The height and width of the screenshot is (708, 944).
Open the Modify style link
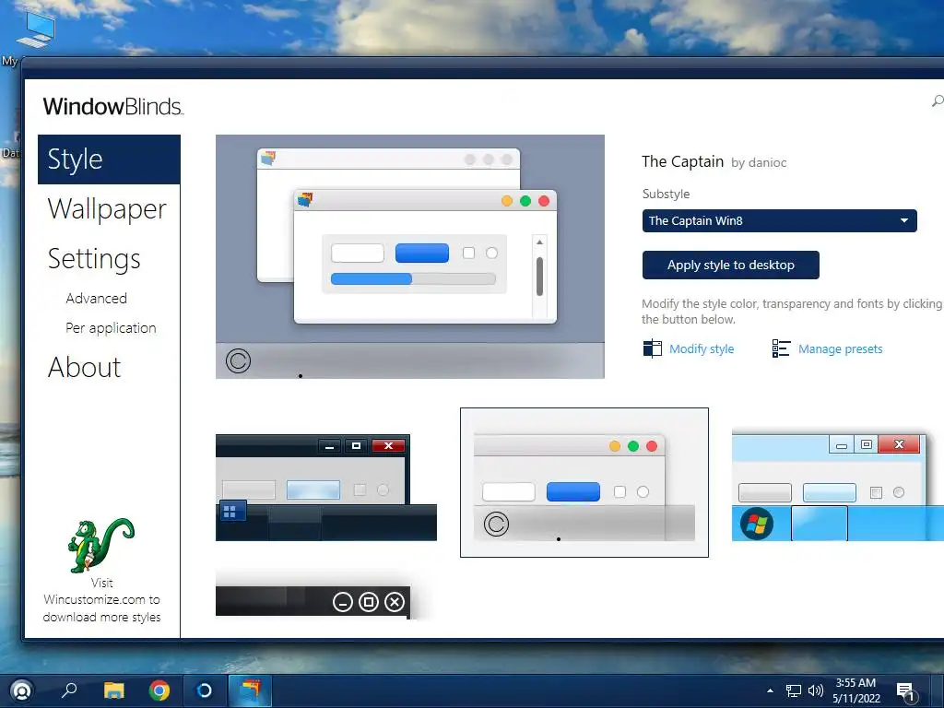(702, 349)
